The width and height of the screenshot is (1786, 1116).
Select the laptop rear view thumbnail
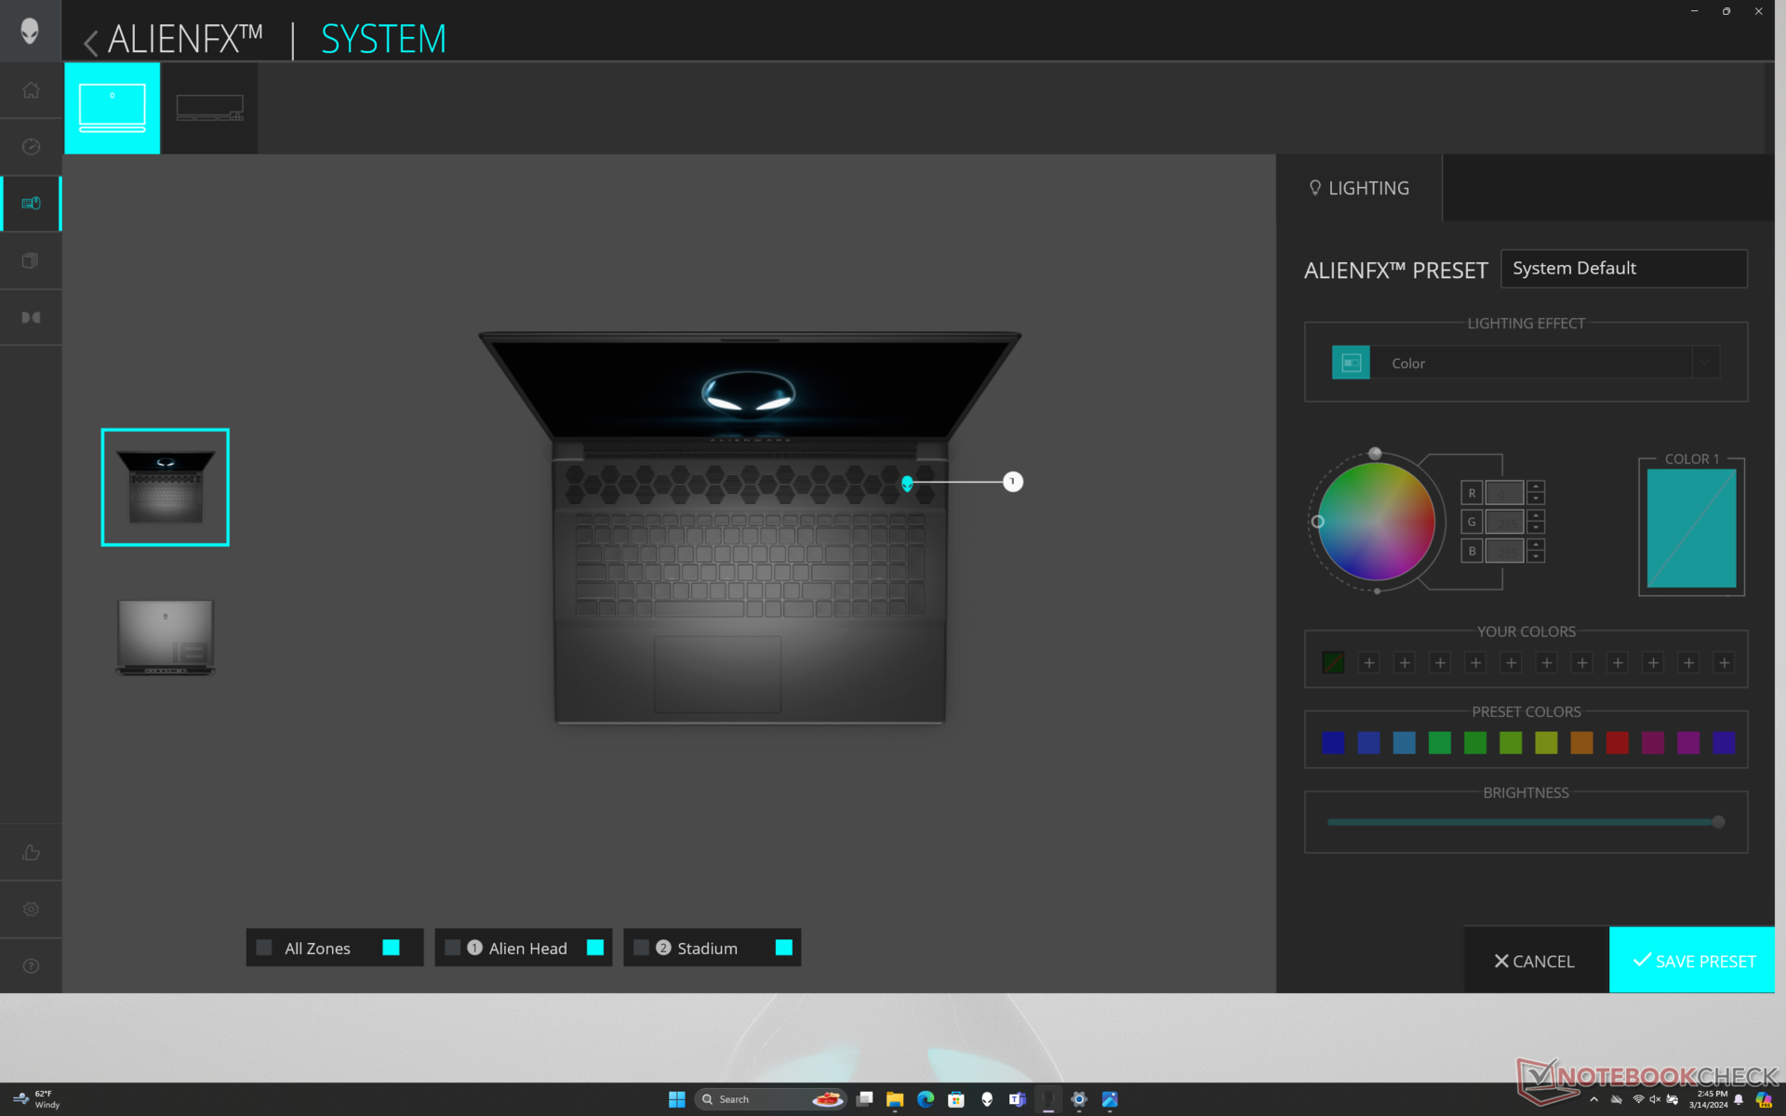coord(166,636)
